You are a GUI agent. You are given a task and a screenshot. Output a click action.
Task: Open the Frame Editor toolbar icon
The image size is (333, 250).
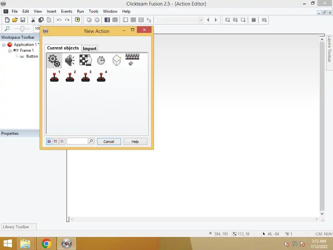click(x=125, y=20)
